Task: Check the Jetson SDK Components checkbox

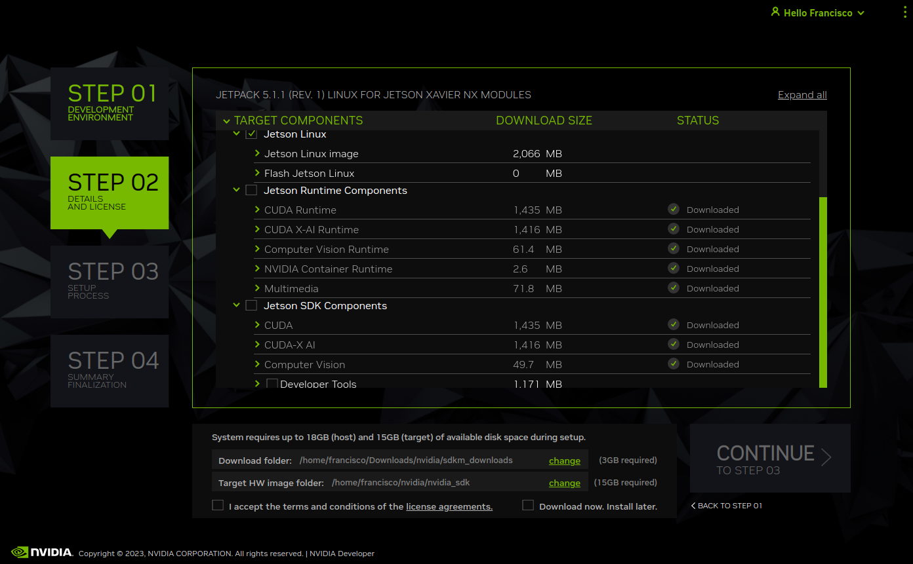Action: 251,306
